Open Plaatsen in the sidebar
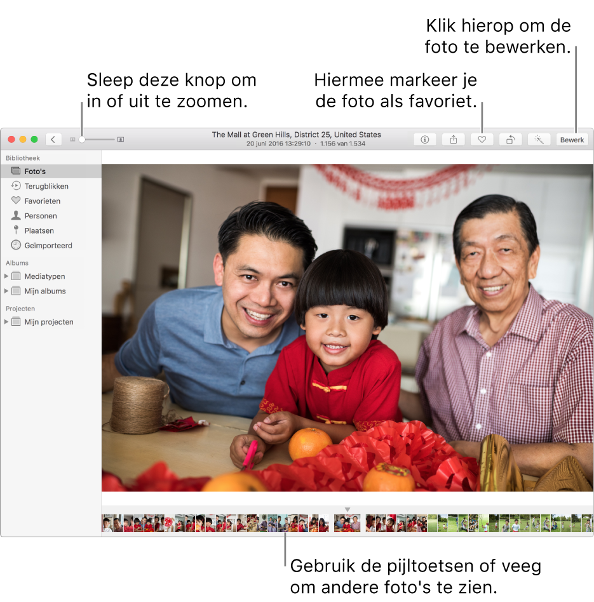This screenshot has width=594, height=602. coord(51,231)
